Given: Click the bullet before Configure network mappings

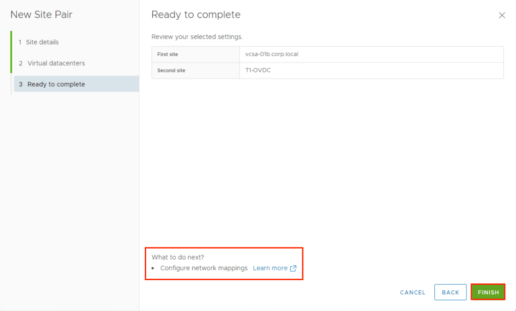Looking at the screenshot, I should tap(153, 269).
